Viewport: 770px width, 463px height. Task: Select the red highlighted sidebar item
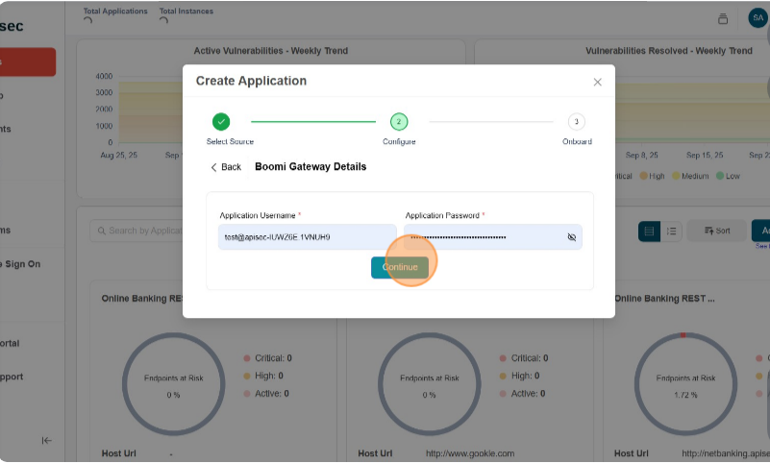27,62
